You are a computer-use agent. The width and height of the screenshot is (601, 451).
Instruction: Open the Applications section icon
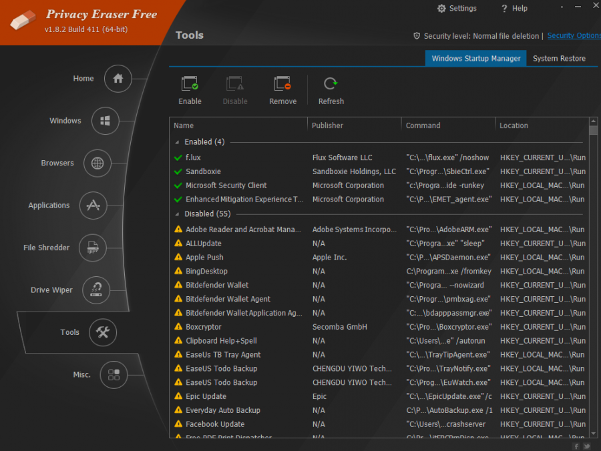tap(93, 205)
